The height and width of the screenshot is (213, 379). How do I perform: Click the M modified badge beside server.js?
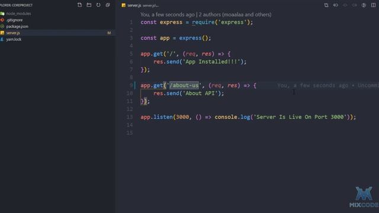coord(109,33)
